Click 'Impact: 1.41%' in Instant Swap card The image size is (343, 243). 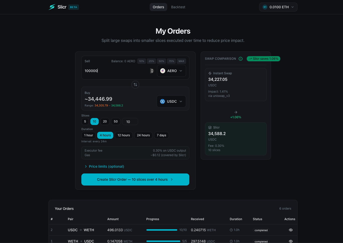click(218, 92)
